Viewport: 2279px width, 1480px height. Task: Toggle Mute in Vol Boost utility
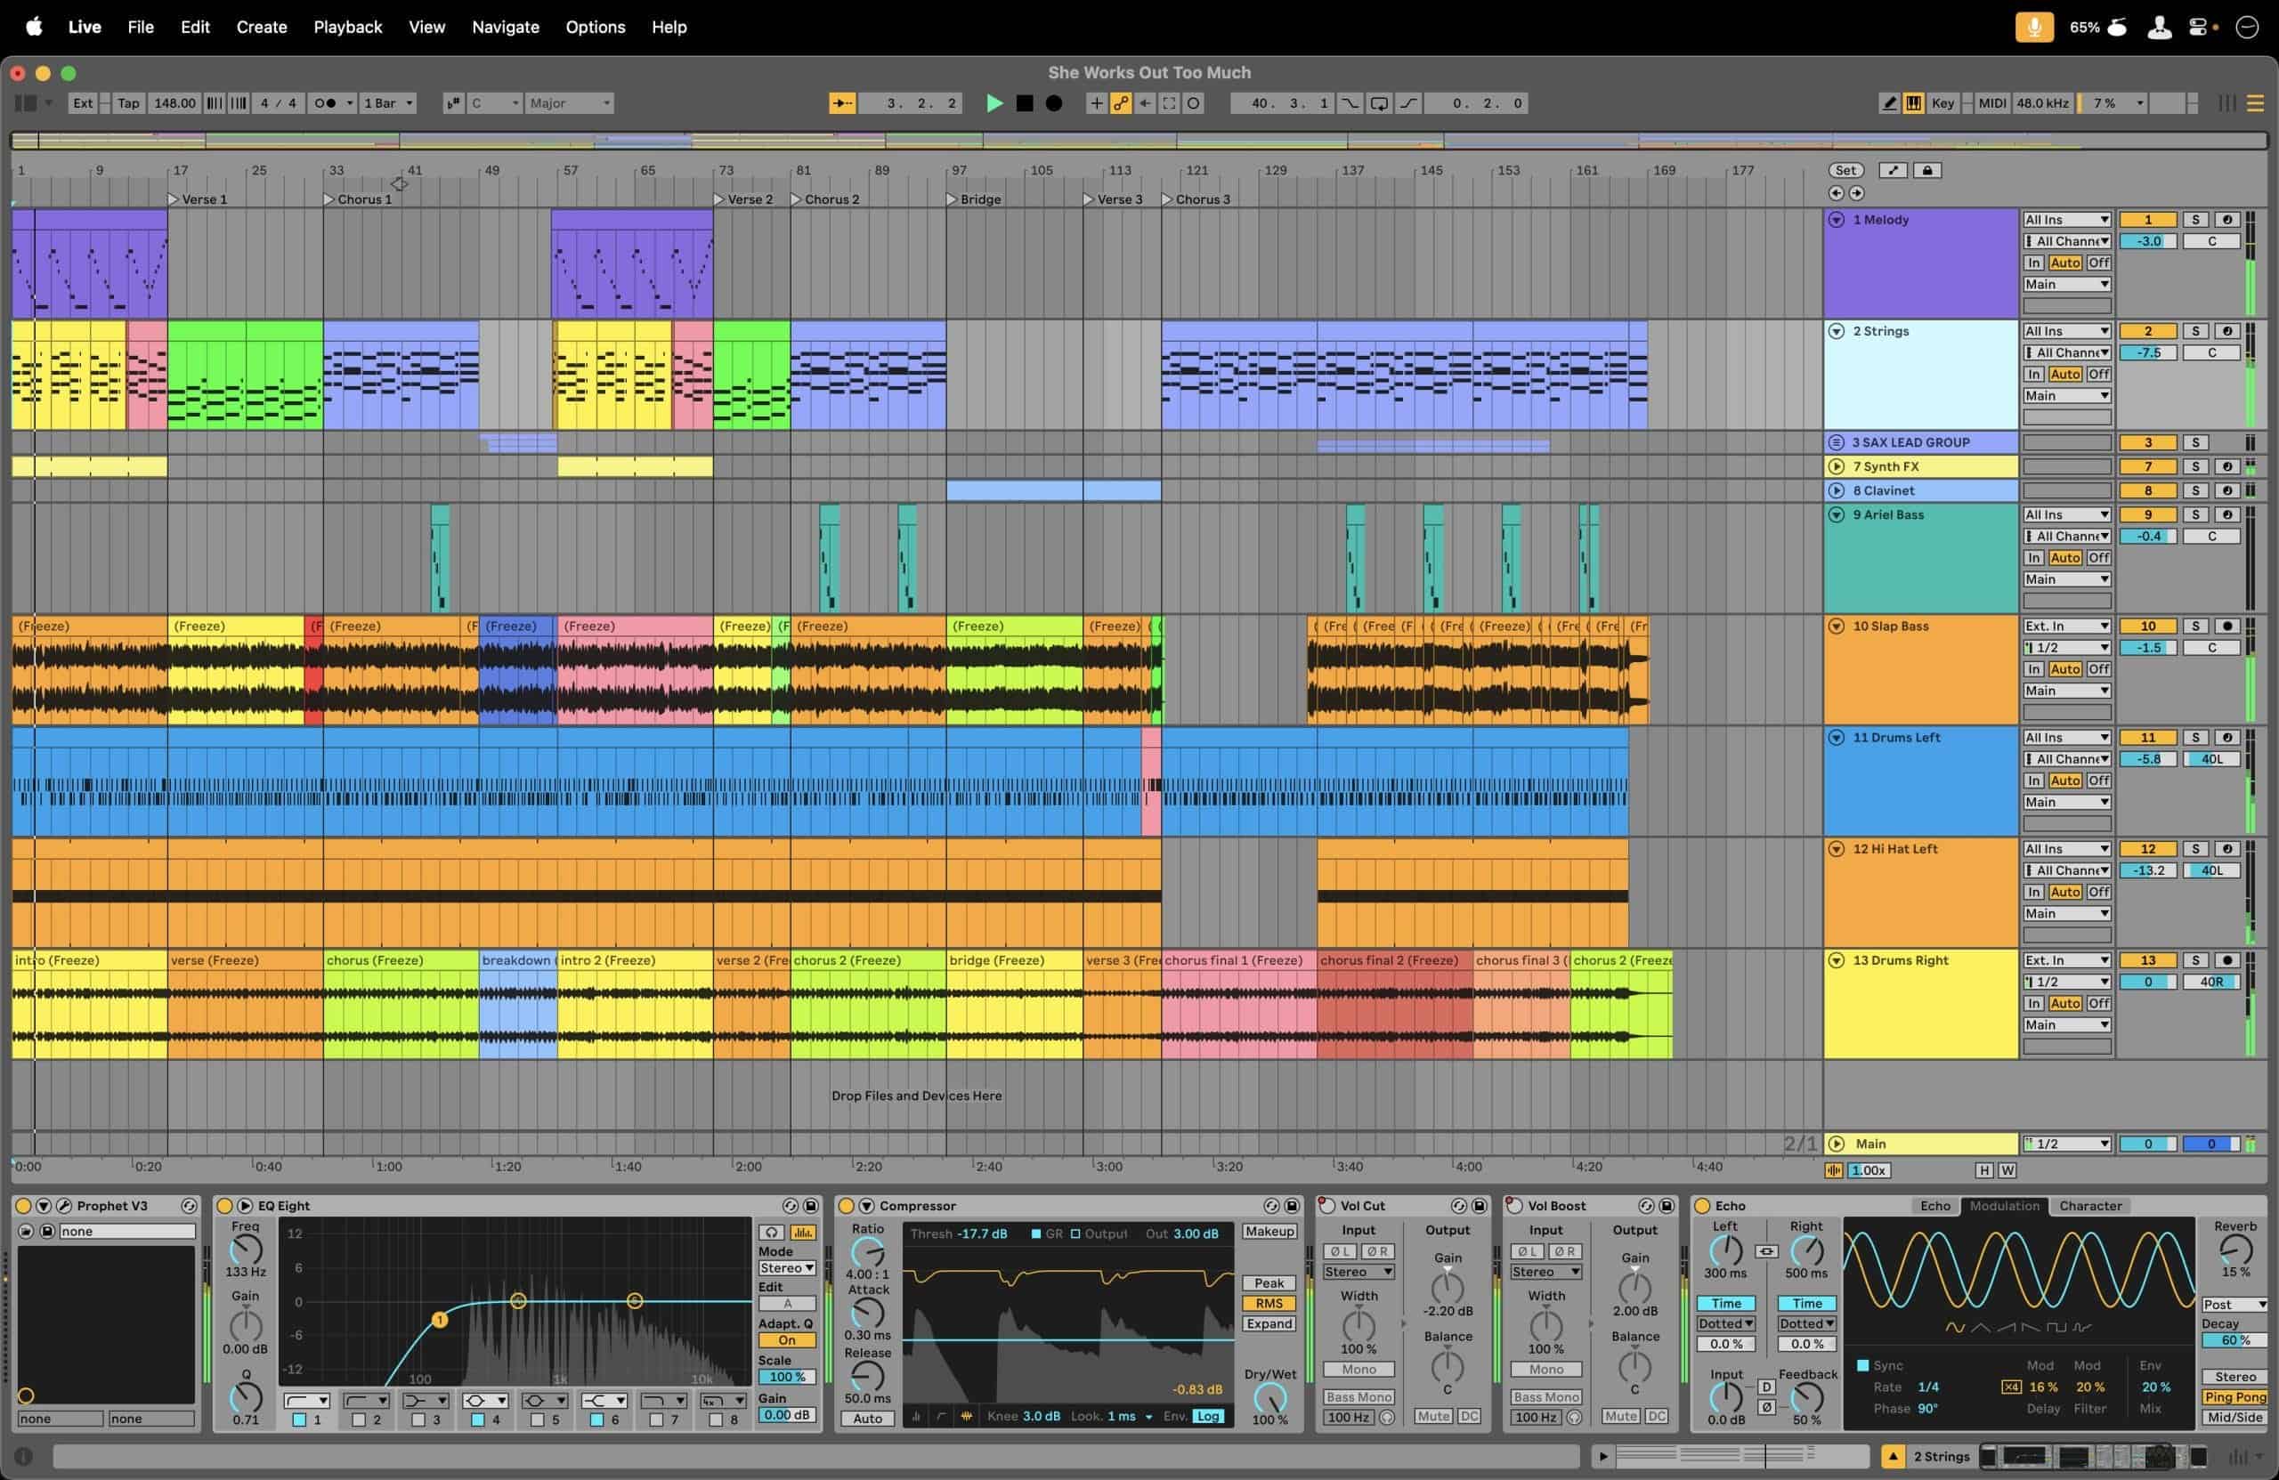tap(1620, 1417)
